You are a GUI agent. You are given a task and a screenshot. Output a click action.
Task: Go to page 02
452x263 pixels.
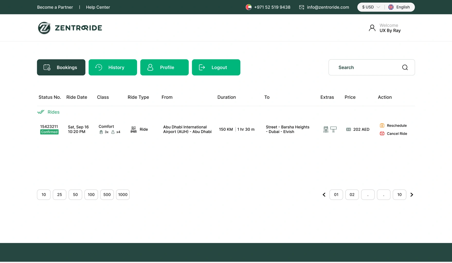pos(352,195)
